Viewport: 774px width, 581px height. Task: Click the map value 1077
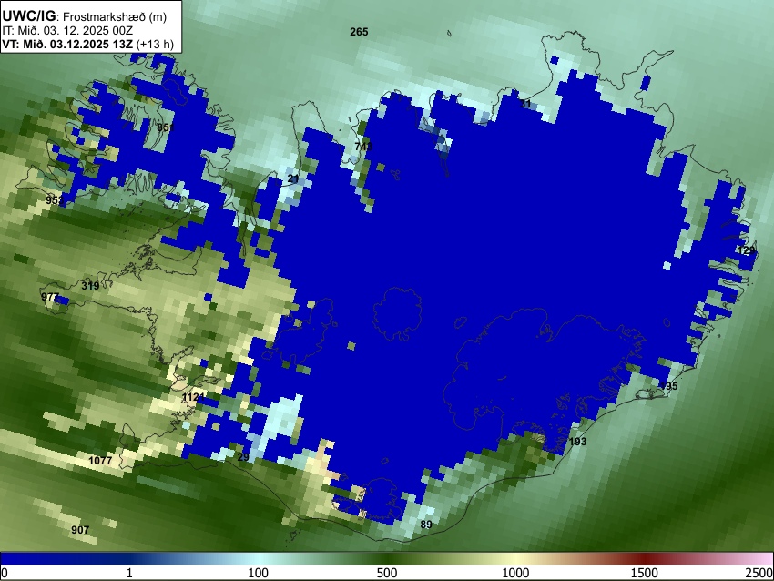(100, 461)
